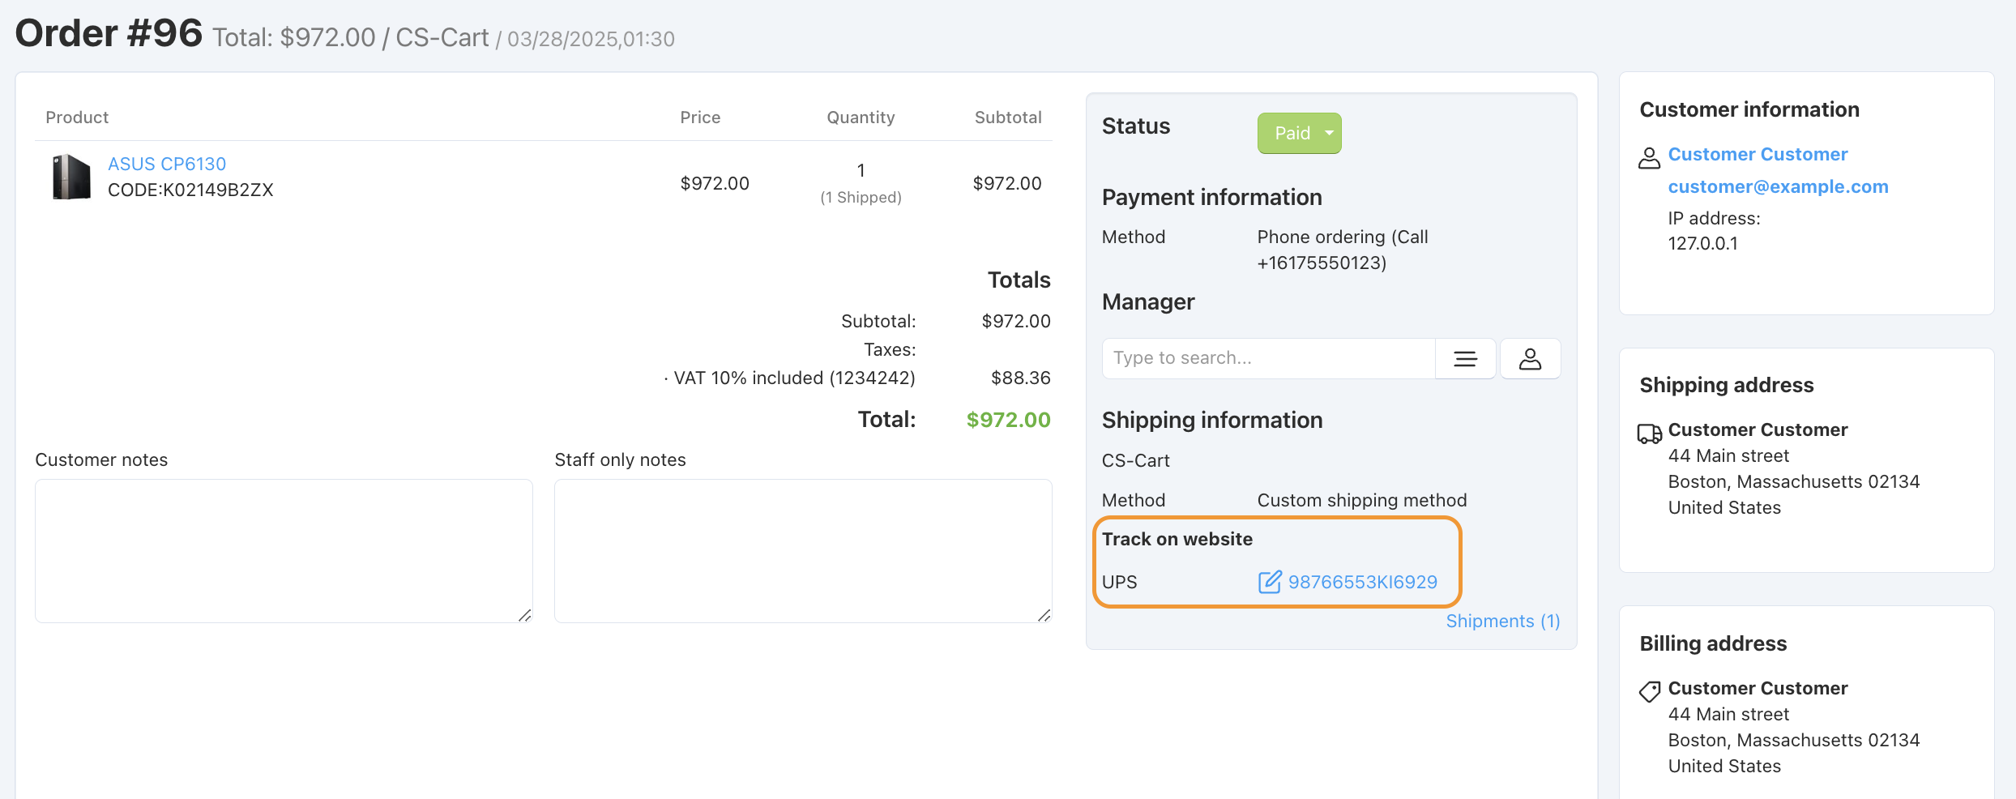The height and width of the screenshot is (799, 2016).
Task: Click billing address Boston, Massachusetts 02134 line
Action: 1794,740
